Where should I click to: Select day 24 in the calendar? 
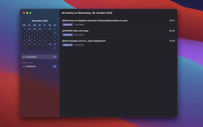pyautogui.click(x=29, y=44)
